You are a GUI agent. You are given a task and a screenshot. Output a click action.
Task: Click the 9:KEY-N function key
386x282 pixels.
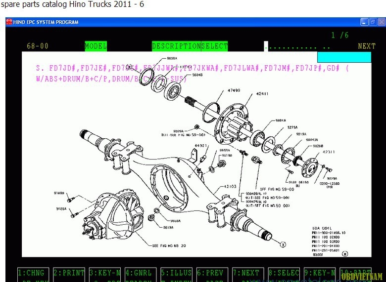320,275
